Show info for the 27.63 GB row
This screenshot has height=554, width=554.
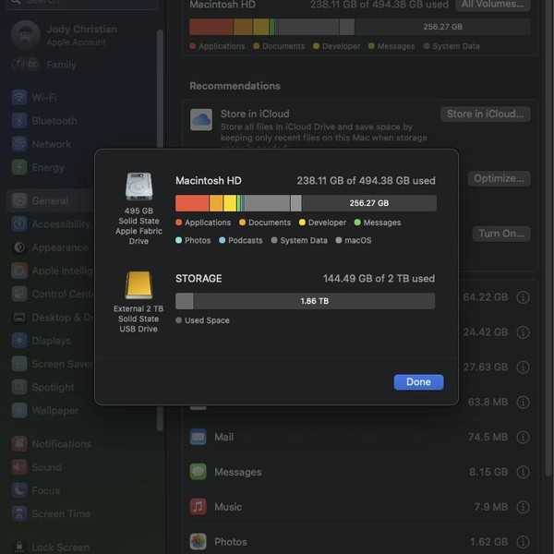click(523, 367)
